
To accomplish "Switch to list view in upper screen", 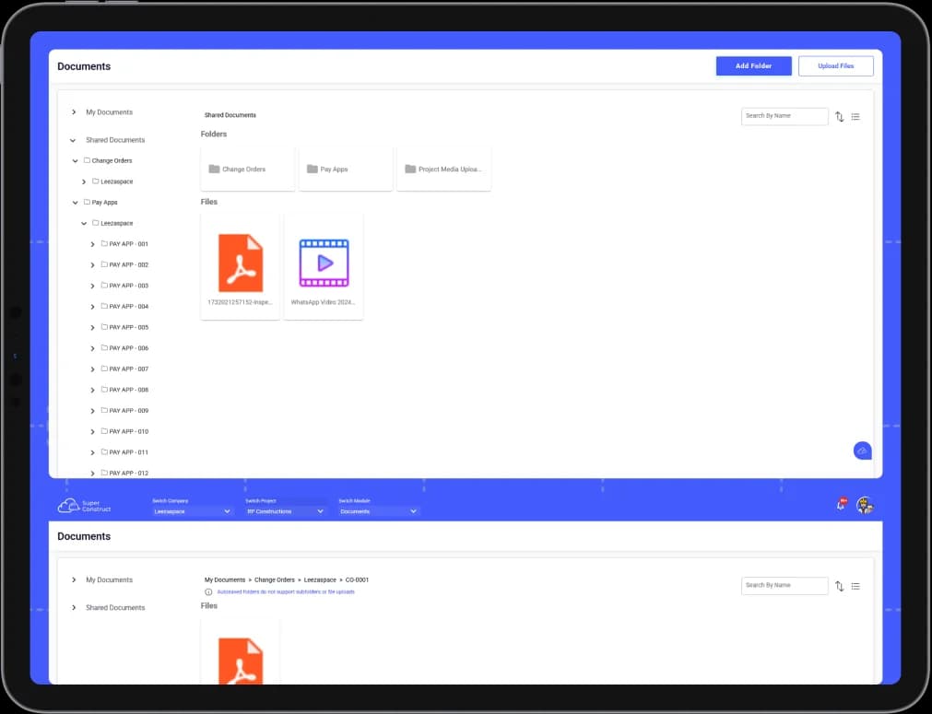I will click(x=855, y=117).
